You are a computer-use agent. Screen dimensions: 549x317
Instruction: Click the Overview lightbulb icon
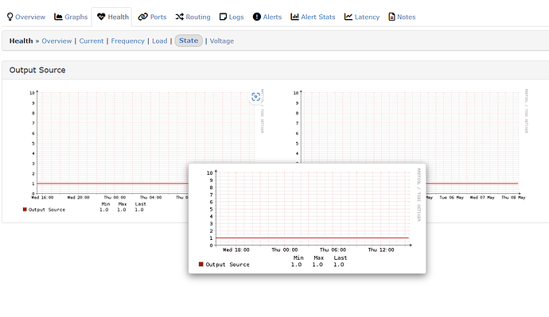click(10, 17)
